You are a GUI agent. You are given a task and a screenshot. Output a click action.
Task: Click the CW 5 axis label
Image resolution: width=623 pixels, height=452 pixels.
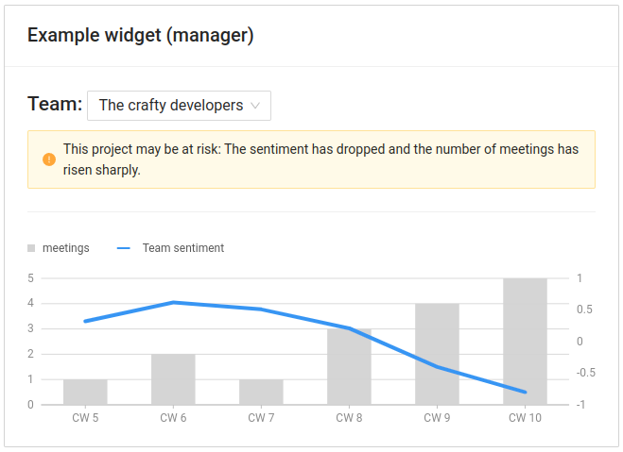click(x=85, y=417)
